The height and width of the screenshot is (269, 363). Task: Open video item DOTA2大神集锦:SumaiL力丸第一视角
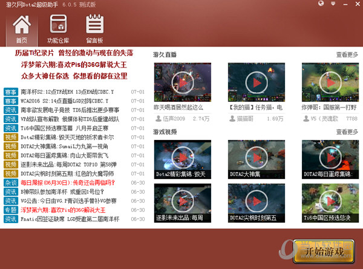coord(64,147)
